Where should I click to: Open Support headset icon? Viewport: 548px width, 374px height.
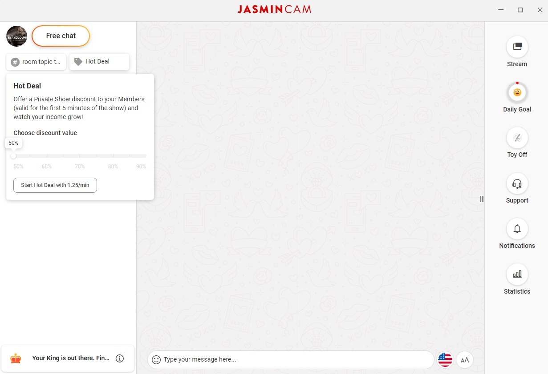click(517, 183)
